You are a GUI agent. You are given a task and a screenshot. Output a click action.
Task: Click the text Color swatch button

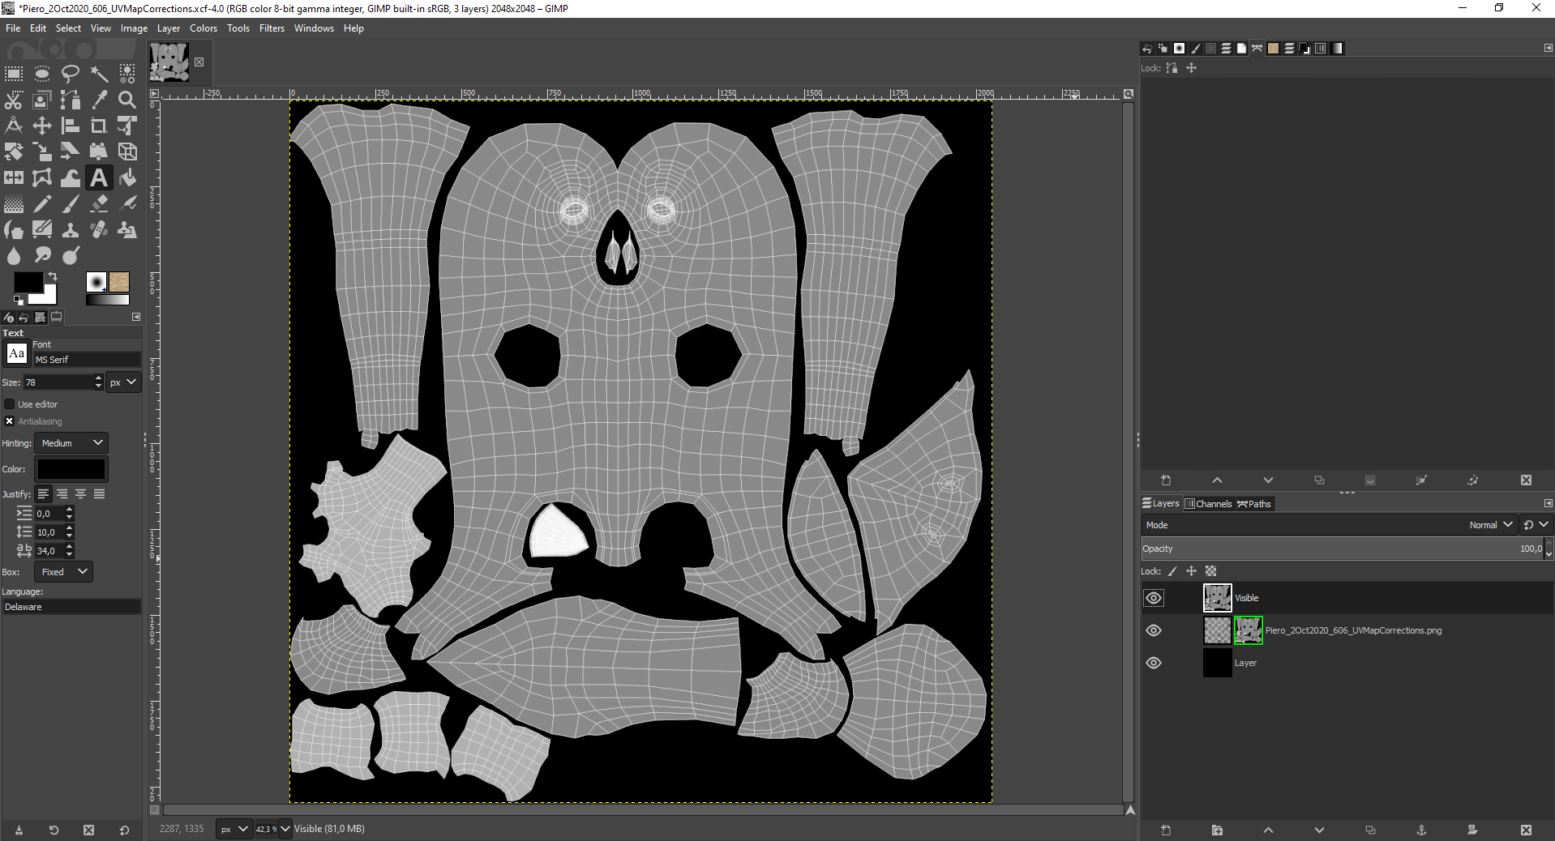pyautogui.click(x=71, y=469)
